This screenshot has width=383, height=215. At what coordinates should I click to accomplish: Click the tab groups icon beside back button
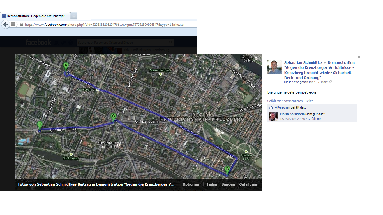coord(13,24)
